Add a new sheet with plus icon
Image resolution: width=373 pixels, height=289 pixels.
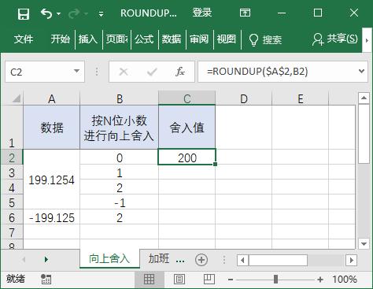click(201, 260)
